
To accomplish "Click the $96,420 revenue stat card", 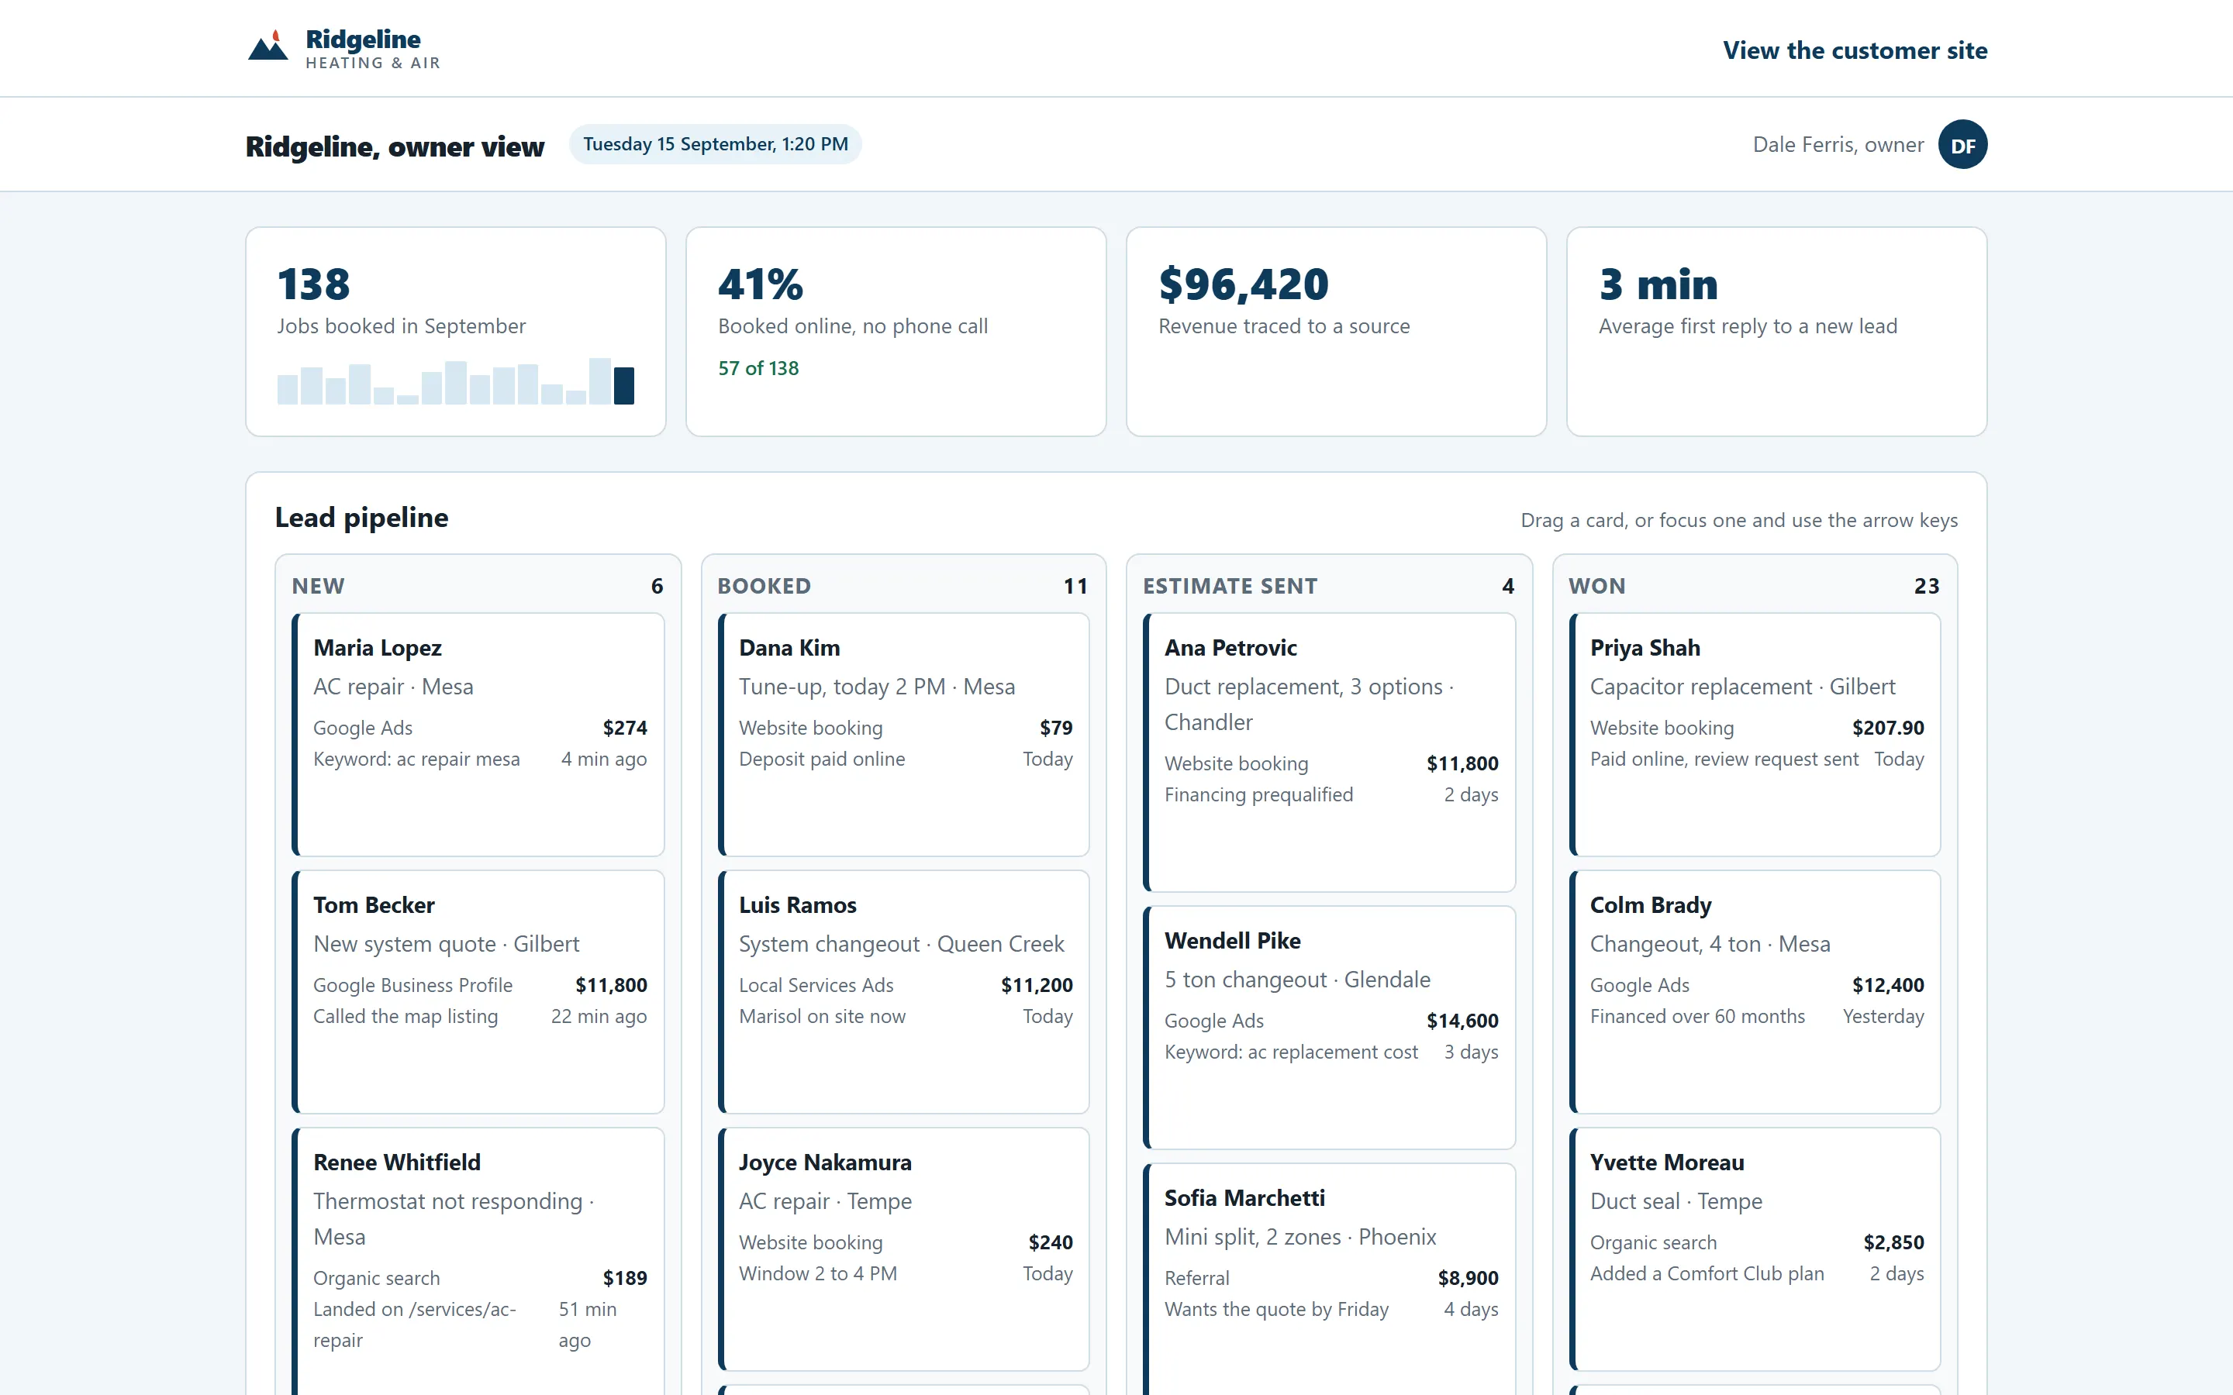I will (1336, 331).
